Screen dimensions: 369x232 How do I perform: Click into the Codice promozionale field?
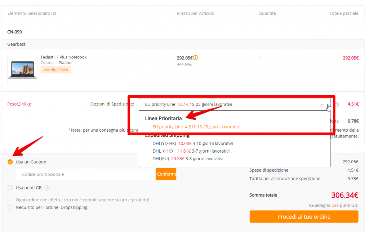coord(86,174)
